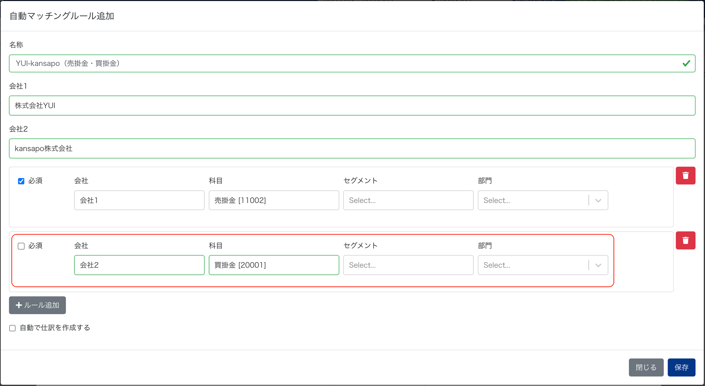Open セグメント select in 売掛金 row

pyautogui.click(x=408, y=200)
